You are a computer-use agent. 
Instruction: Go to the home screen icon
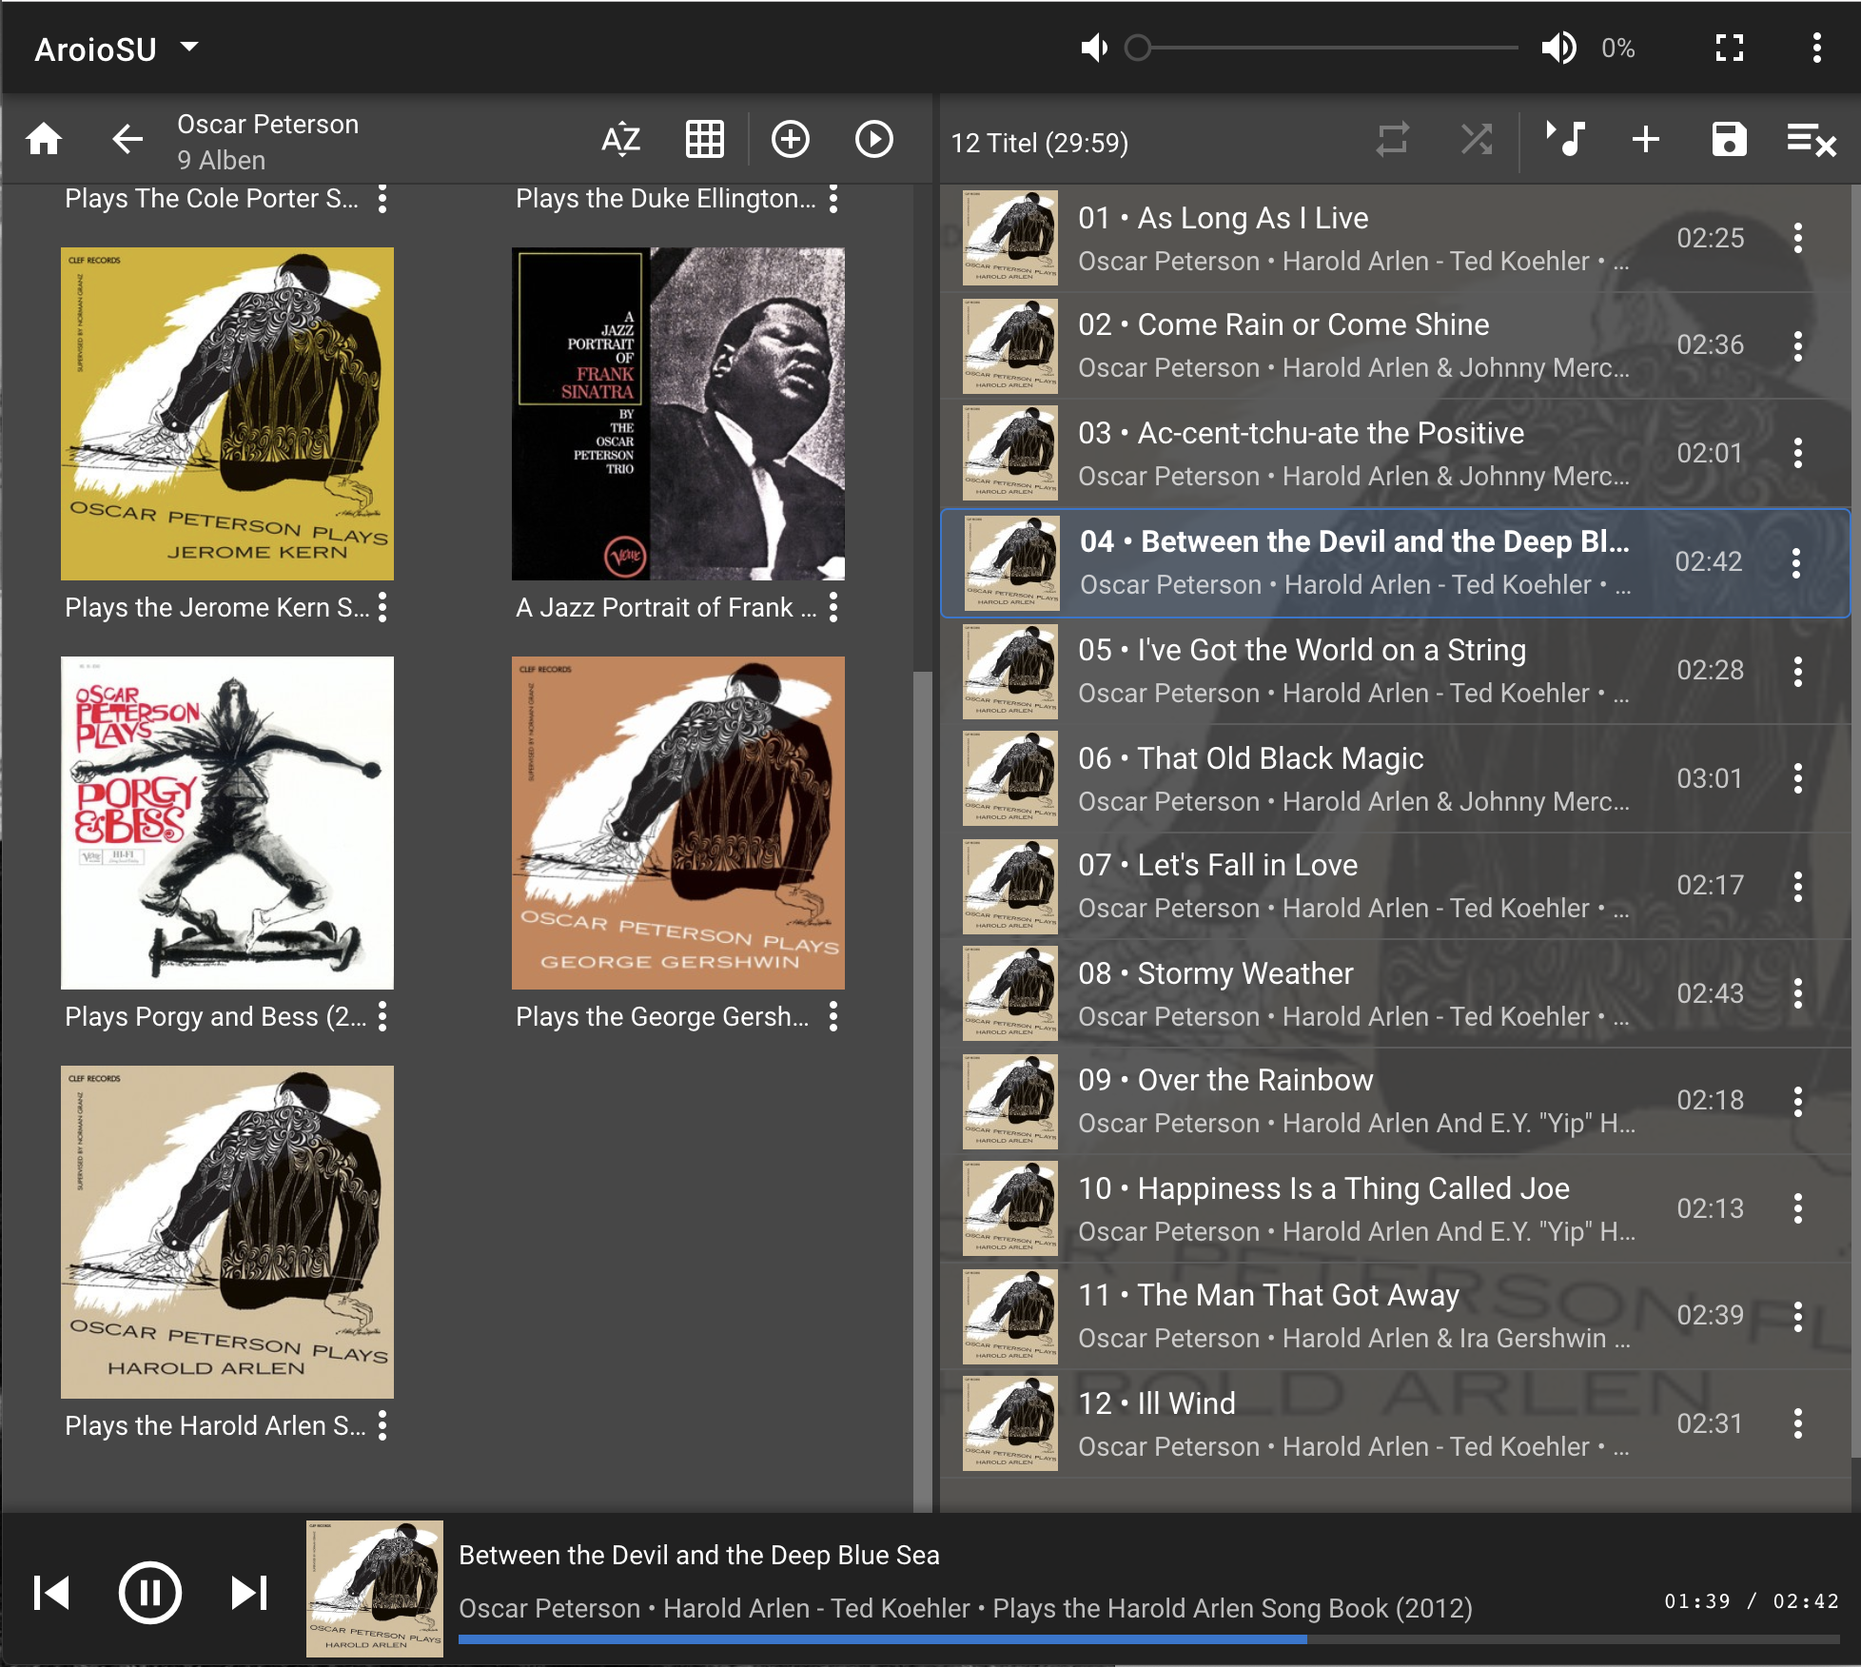point(44,140)
